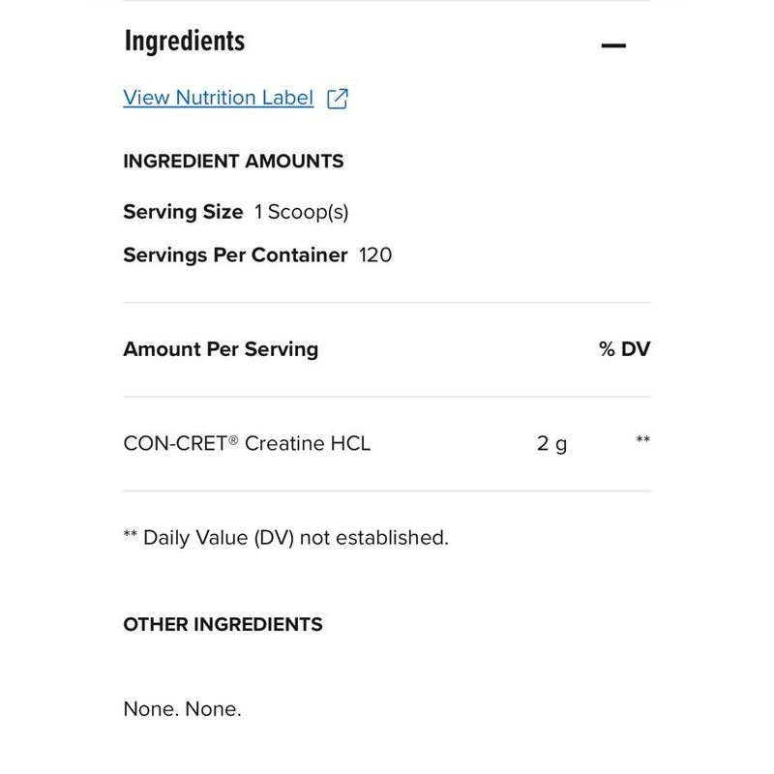The height and width of the screenshot is (774, 774).
Task: Select the INGREDIENT AMOUNTS heading
Action: 233,162
